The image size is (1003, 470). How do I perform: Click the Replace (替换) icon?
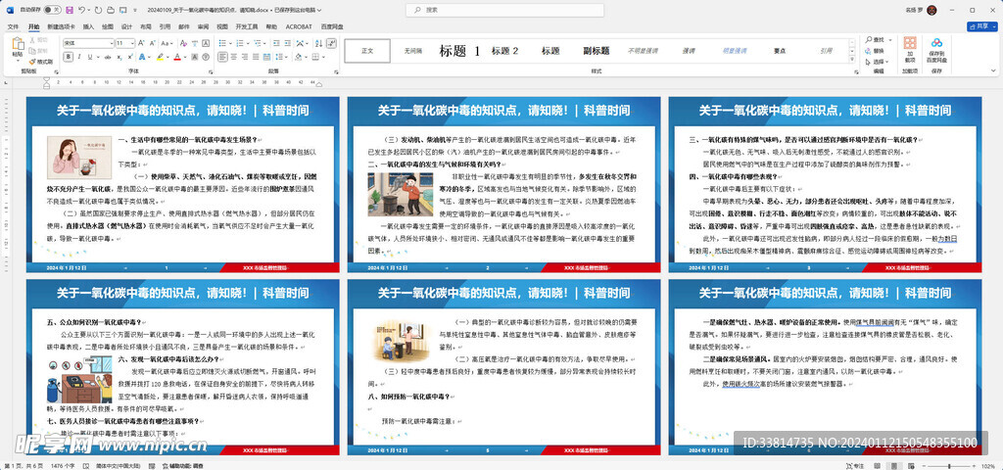coord(875,51)
